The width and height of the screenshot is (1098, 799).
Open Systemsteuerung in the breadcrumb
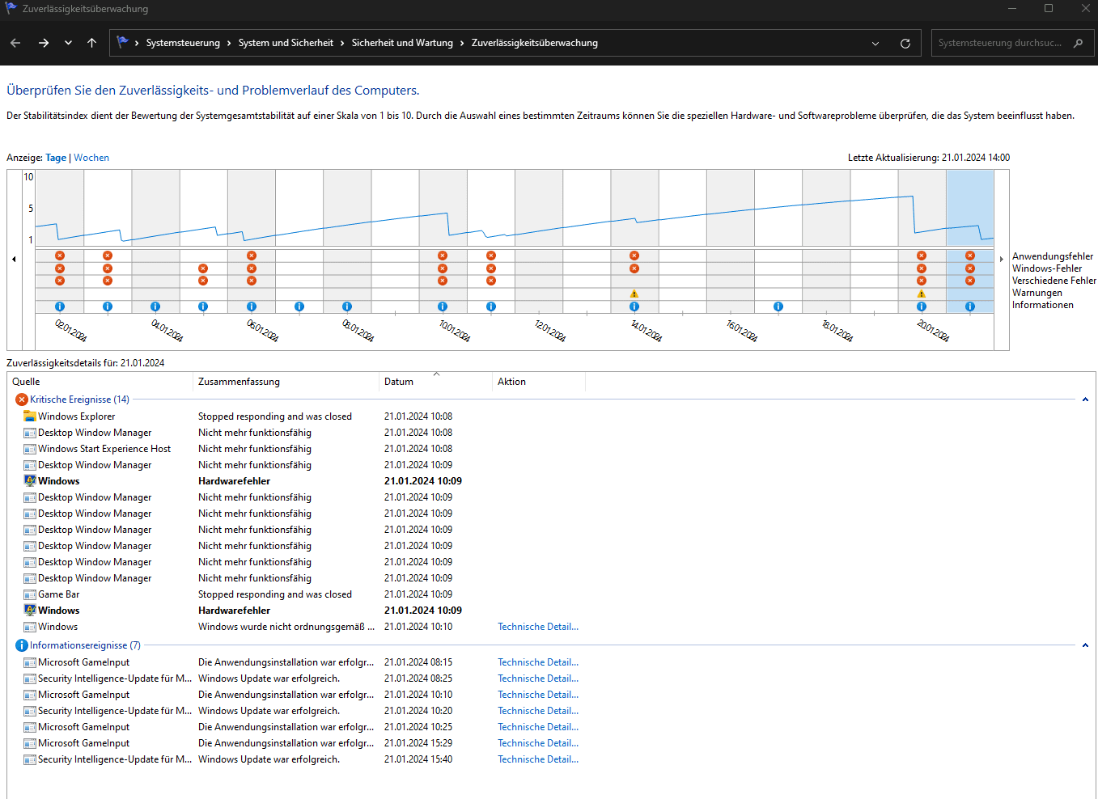(183, 43)
